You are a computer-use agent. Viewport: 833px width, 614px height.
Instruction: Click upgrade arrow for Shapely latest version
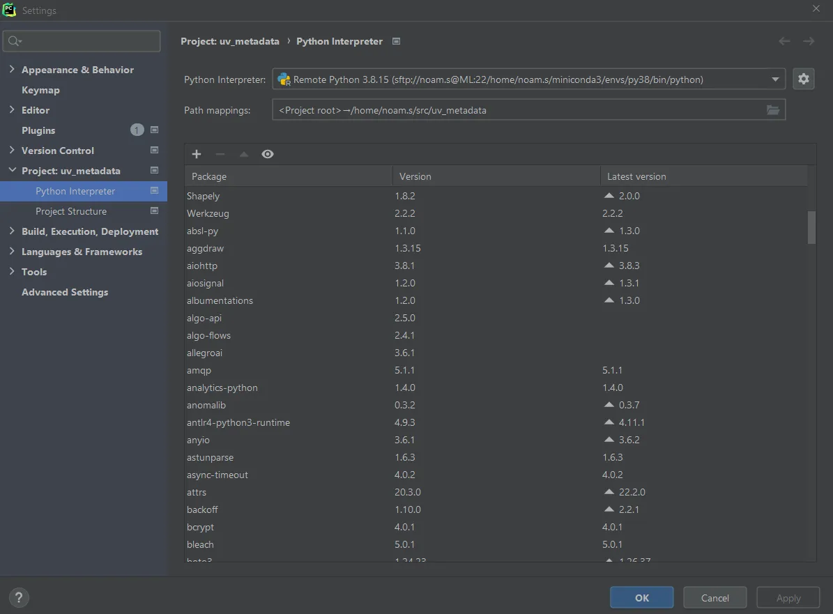click(609, 195)
